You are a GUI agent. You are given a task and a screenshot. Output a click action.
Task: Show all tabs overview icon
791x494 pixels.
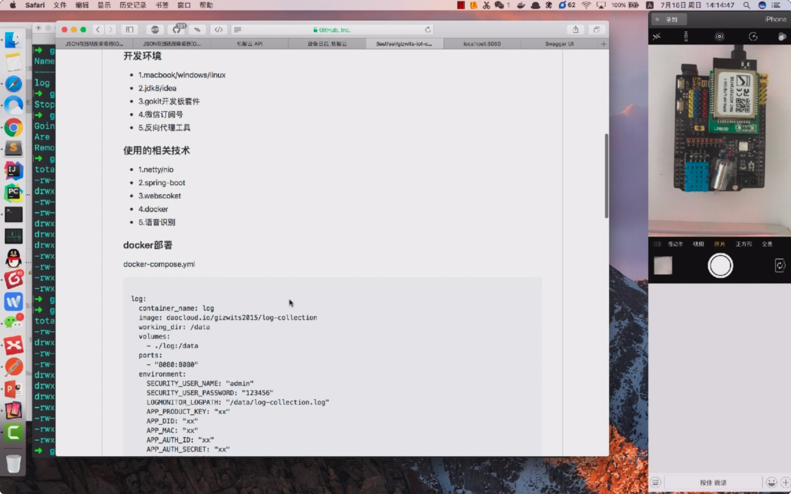click(x=597, y=30)
